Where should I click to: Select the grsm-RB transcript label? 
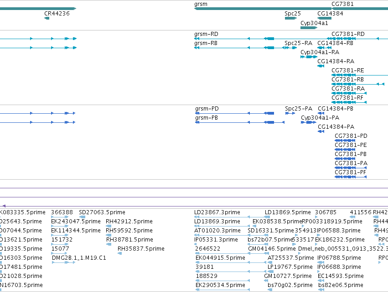(x=206, y=43)
